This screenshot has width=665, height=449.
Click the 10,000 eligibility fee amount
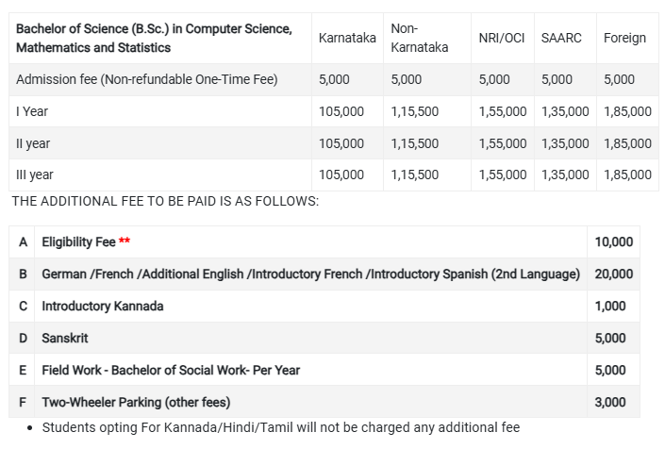614,242
